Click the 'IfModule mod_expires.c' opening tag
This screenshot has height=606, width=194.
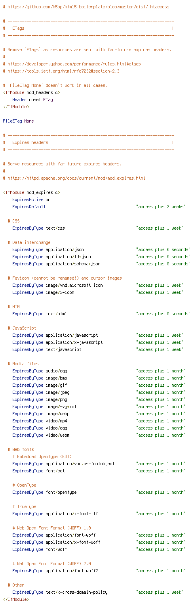coord(32,192)
